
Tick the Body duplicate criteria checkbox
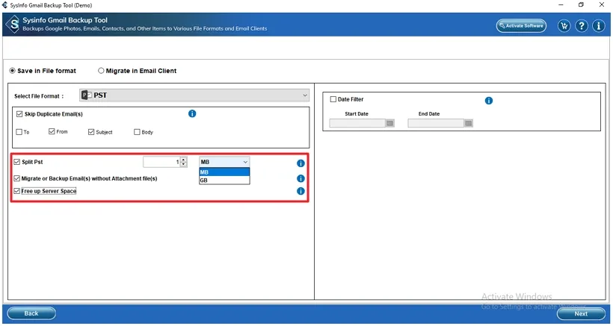(137, 132)
